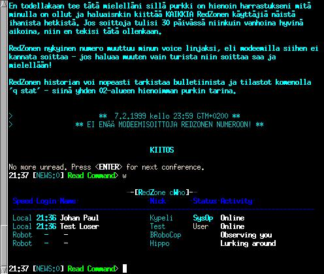Click the left scrollbar thumb near the bottom

4,246
